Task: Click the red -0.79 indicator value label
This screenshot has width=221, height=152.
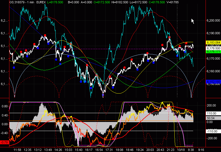Action: tap(4, 142)
